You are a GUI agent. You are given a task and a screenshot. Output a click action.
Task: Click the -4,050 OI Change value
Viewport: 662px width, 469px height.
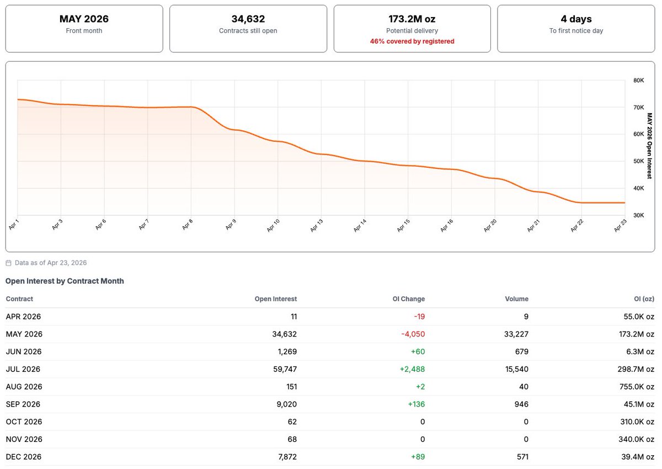tap(413, 334)
